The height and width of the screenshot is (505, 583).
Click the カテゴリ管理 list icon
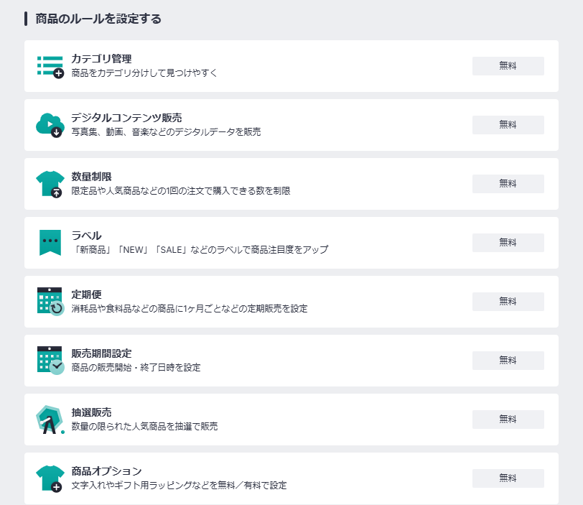(50, 66)
